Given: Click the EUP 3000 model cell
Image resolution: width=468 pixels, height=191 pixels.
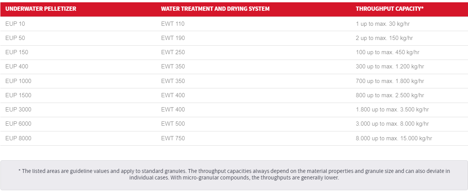Looking at the screenshot, I should [x=18, y=110].
